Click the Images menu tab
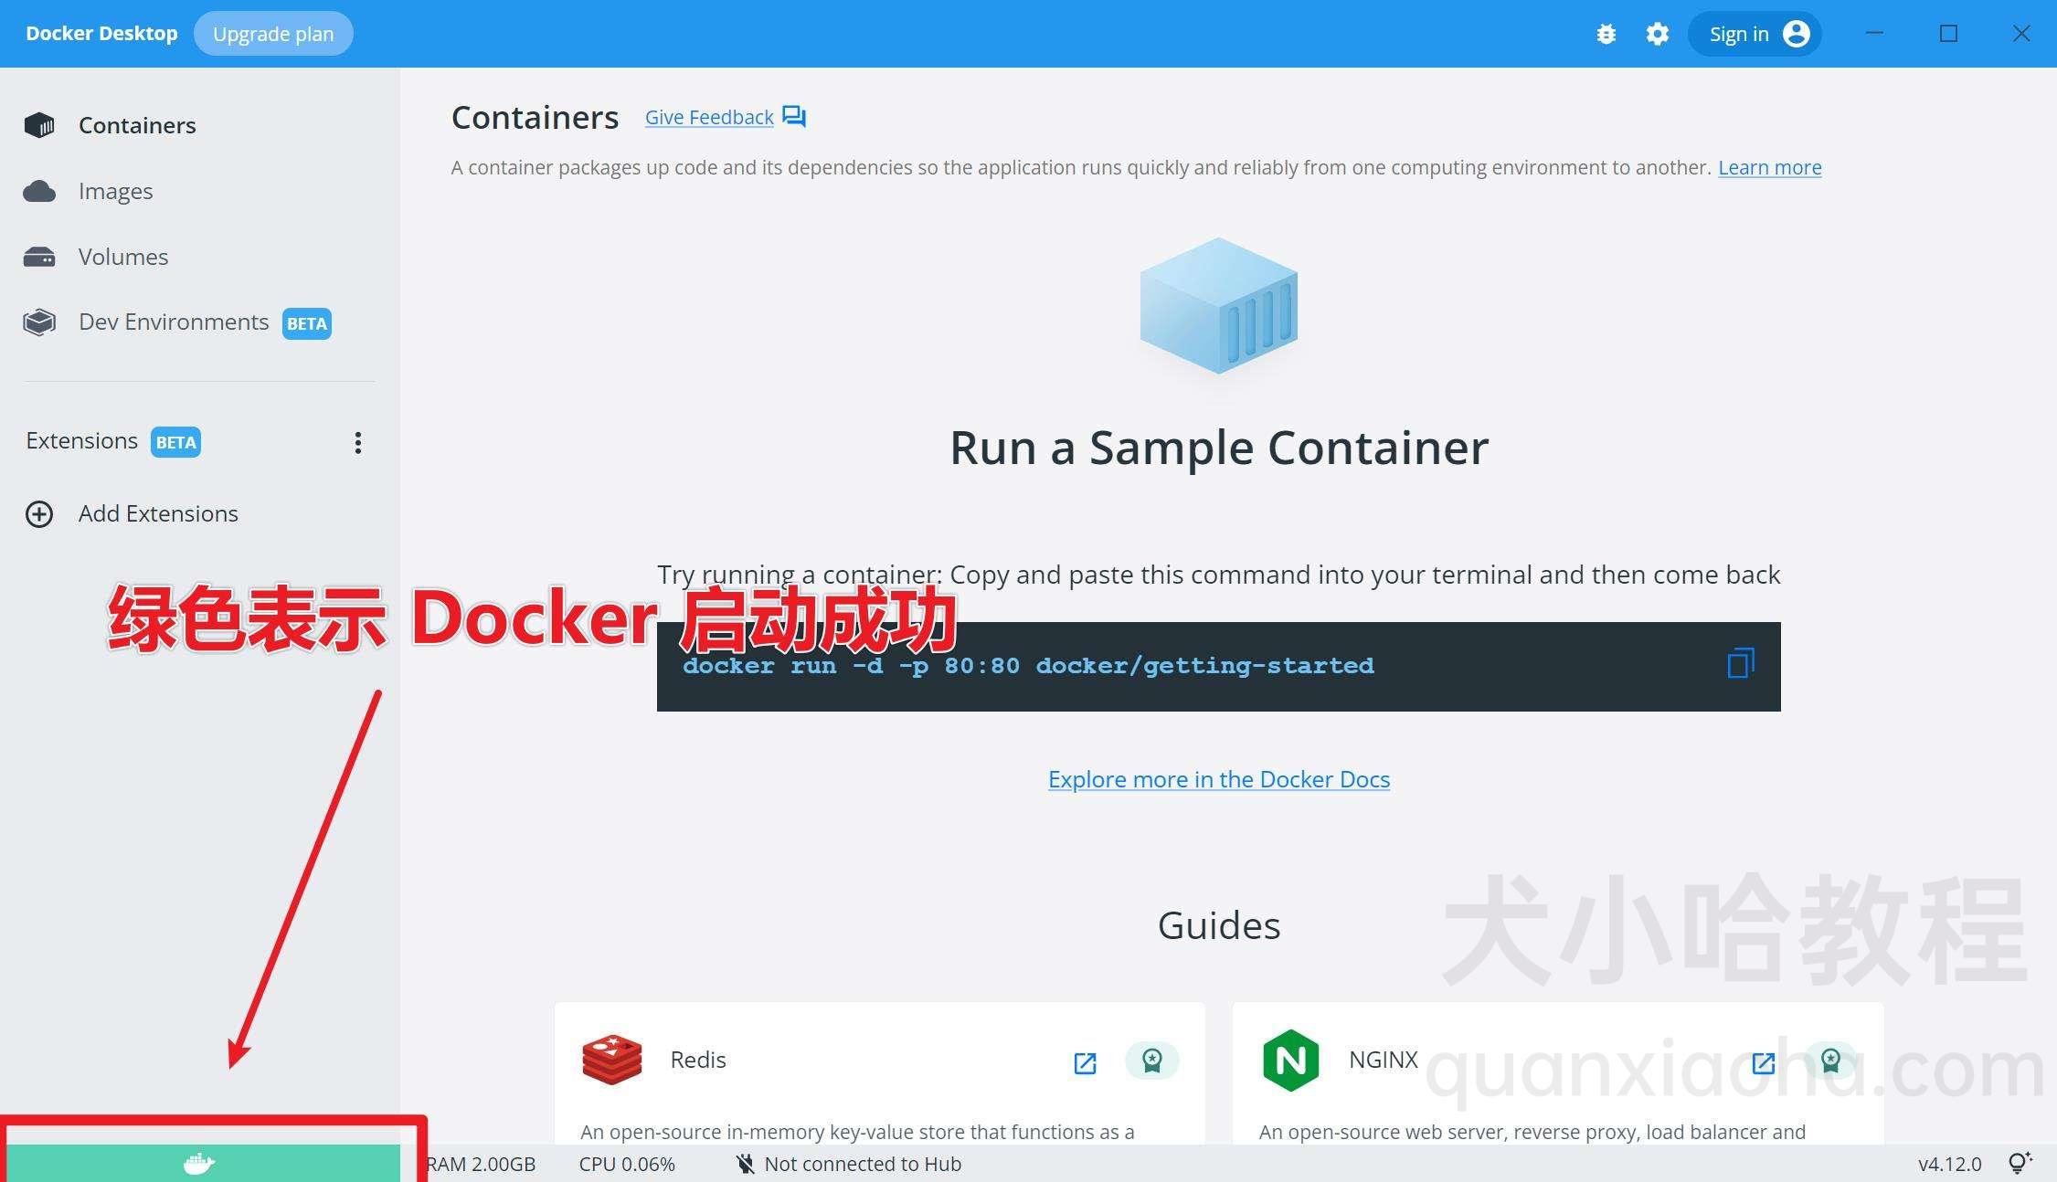 (x=116, y=189)
